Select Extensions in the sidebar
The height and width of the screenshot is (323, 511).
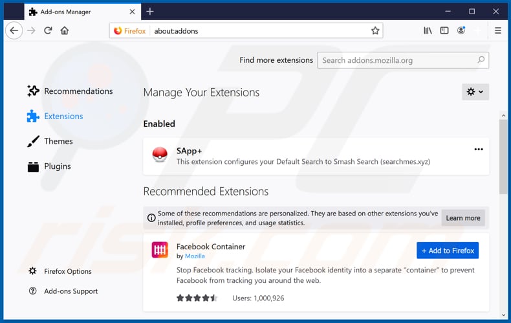click(x=55, y=116)
